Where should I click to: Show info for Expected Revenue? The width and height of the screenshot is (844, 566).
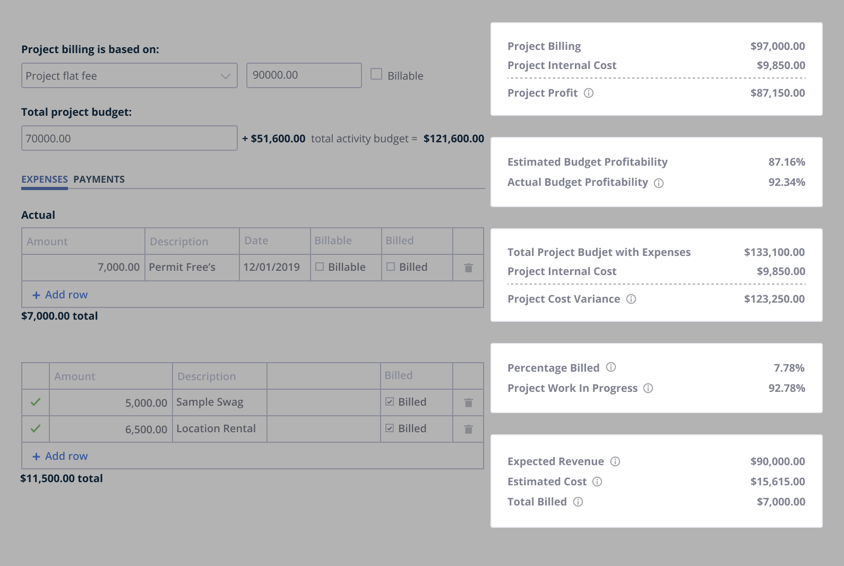pos(615,461)
